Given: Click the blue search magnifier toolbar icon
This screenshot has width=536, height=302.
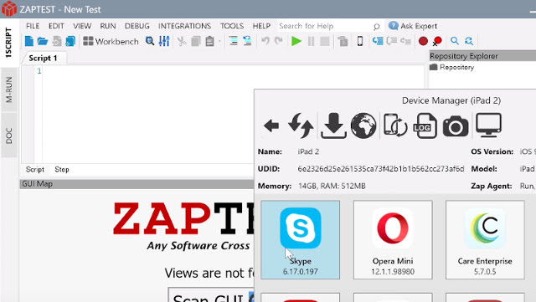Looking at the screenshot, I should coord(454,41).
